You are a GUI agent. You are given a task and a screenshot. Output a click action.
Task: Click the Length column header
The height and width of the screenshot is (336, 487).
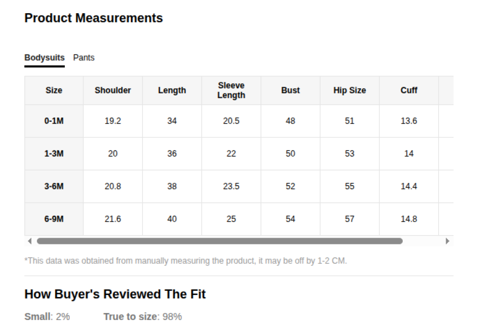[172, 90]
